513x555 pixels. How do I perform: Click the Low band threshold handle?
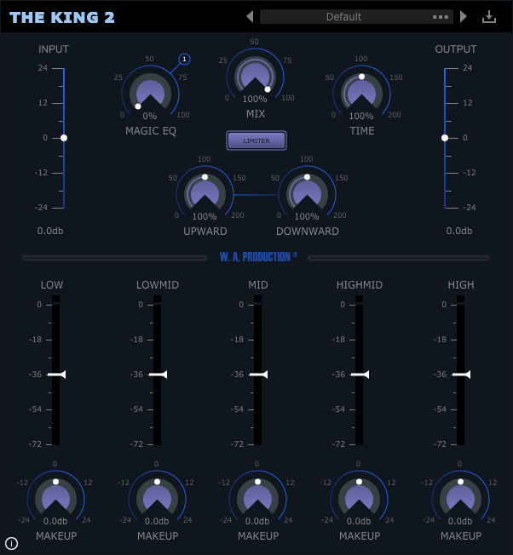(x=56, y=375)
